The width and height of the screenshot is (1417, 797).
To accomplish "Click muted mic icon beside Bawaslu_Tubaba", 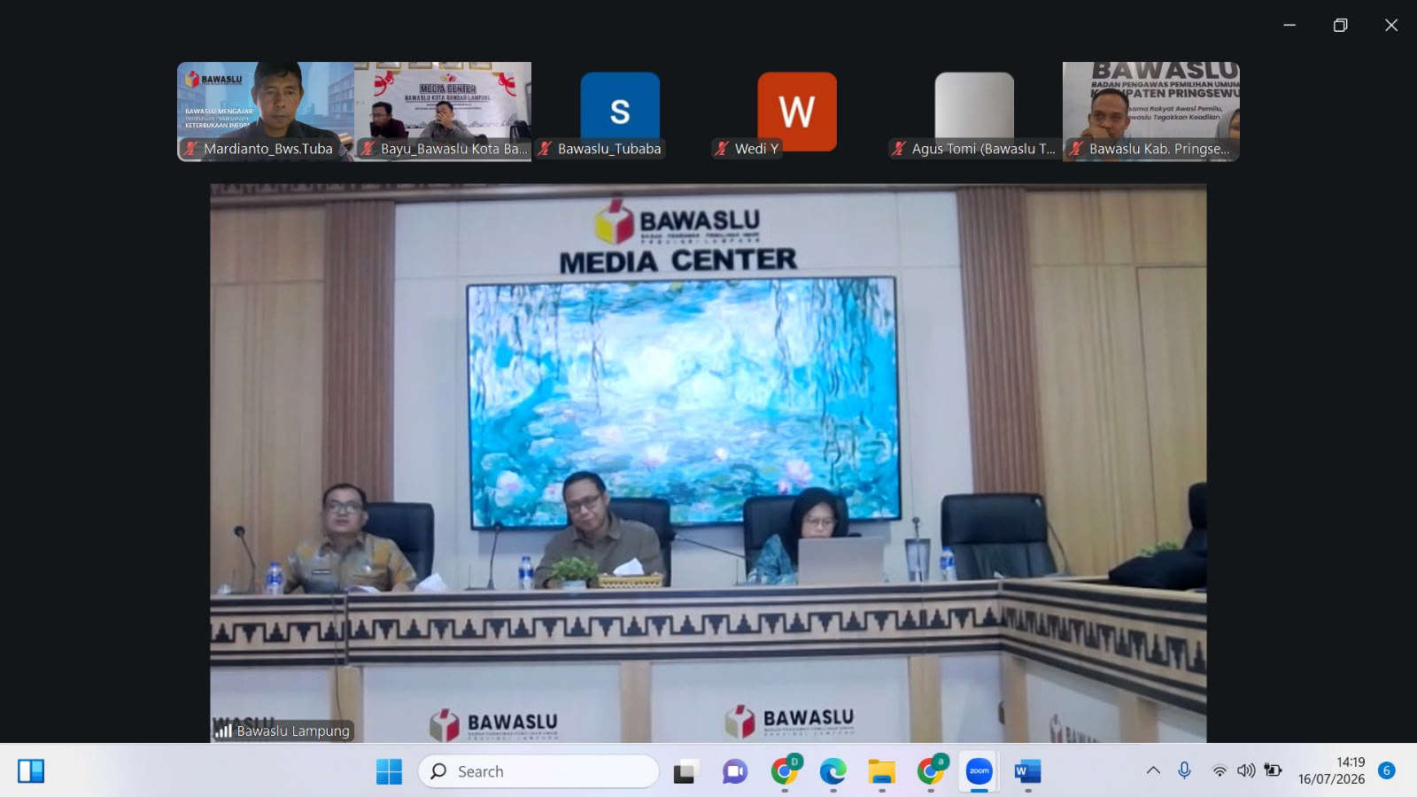I will [545, 149].
